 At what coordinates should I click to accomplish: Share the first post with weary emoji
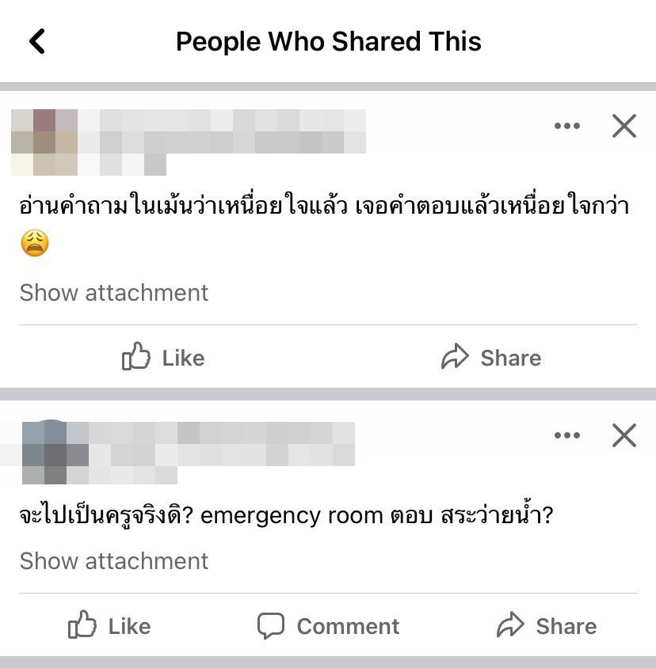tap(491, 357)
